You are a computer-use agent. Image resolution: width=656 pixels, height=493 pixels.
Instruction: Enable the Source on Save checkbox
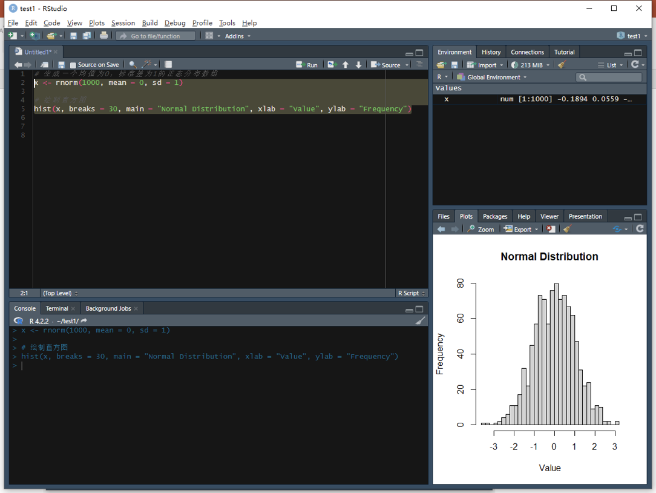73,65
